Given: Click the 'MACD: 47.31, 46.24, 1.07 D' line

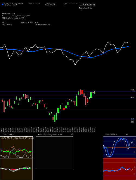Looking at the screenshot, I should [13, 18].
